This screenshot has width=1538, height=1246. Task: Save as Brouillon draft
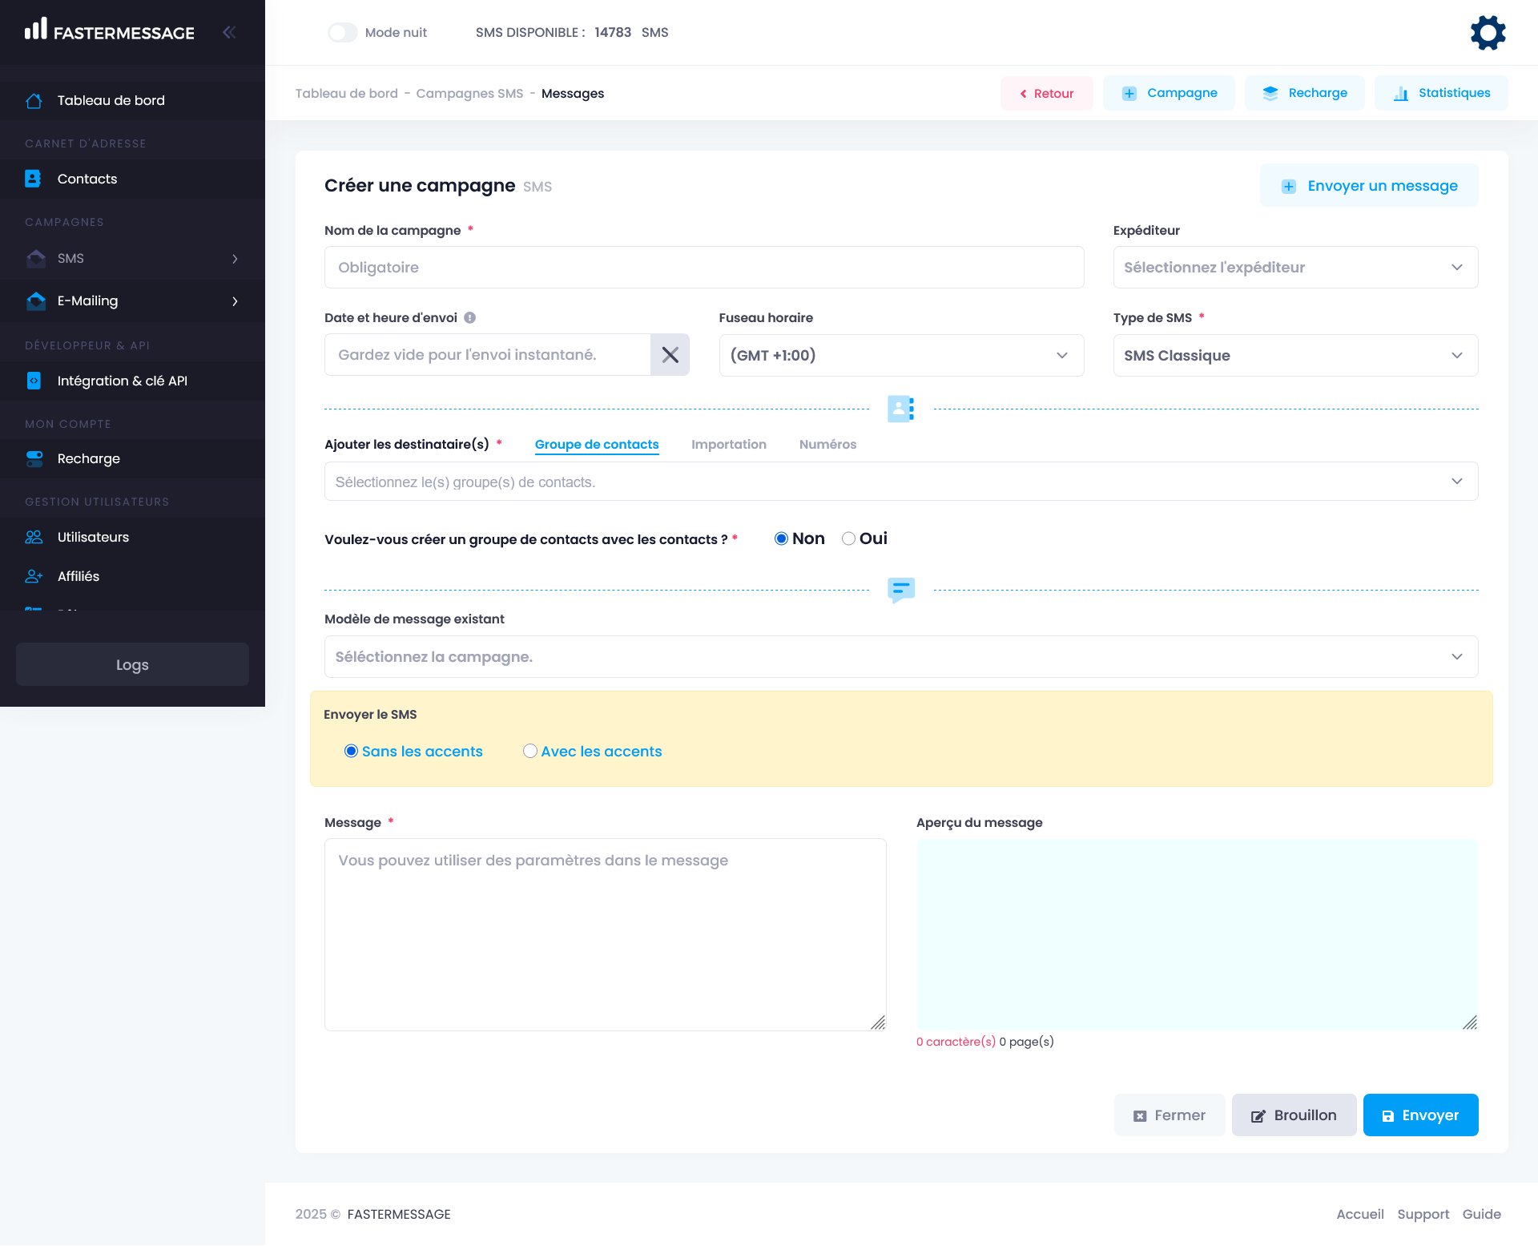1293,1115
